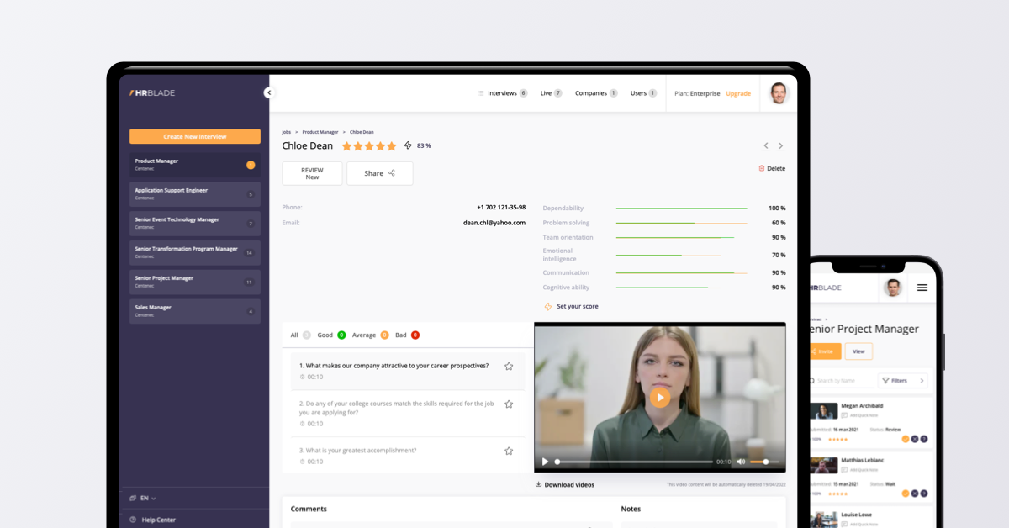The width and height of the screenshot is (1009, 528).
Task: Adjust the video volume slider
Action: pyautogui.click(x=765, y=462)
